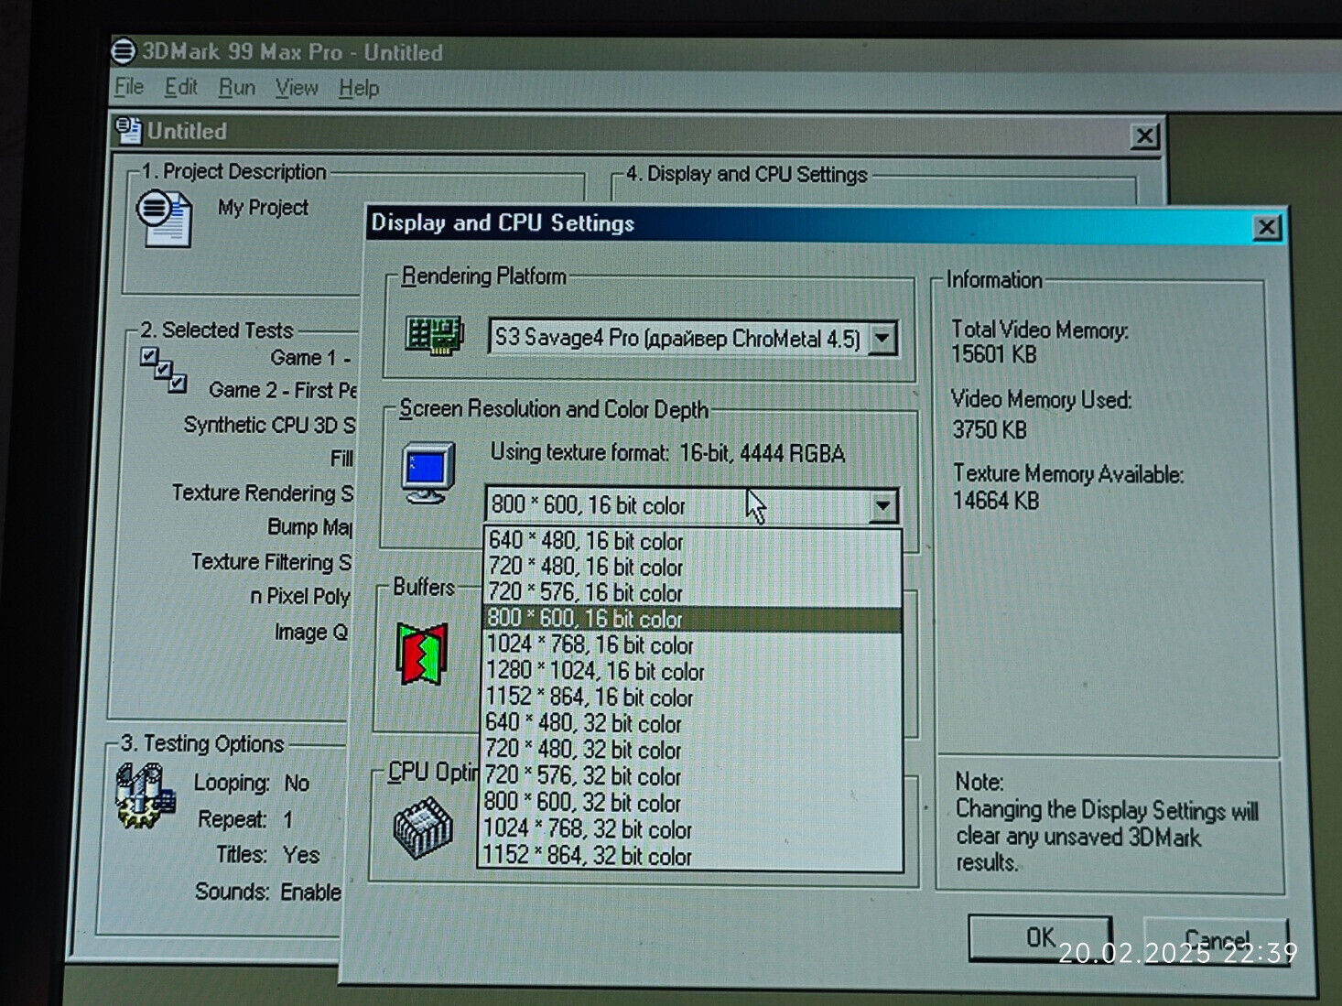This screenshot has width=1342, height=1006.
Task: Click the Texture Memory Available 14664 KB value
Action: [996, 501]
